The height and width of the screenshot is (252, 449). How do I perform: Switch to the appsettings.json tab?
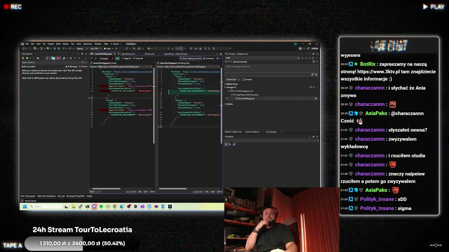(128, 54)
